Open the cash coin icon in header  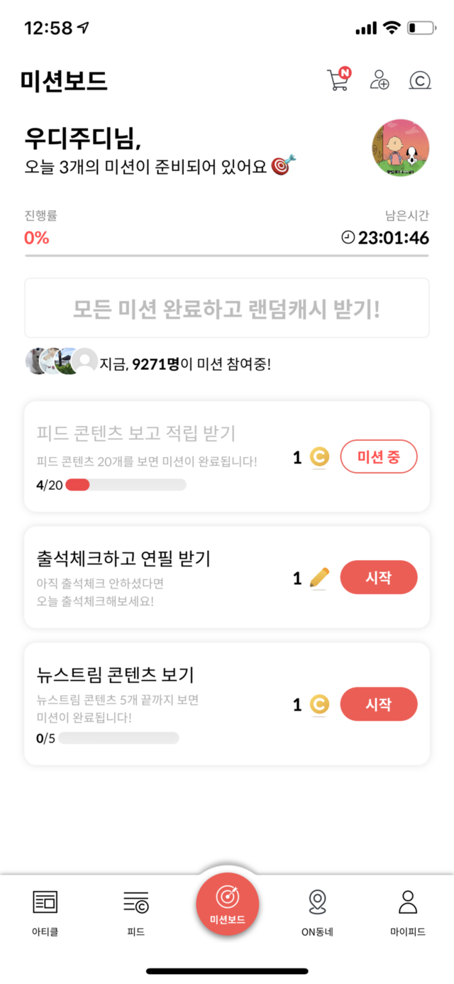pyautogui.click(x=420, y=80)
